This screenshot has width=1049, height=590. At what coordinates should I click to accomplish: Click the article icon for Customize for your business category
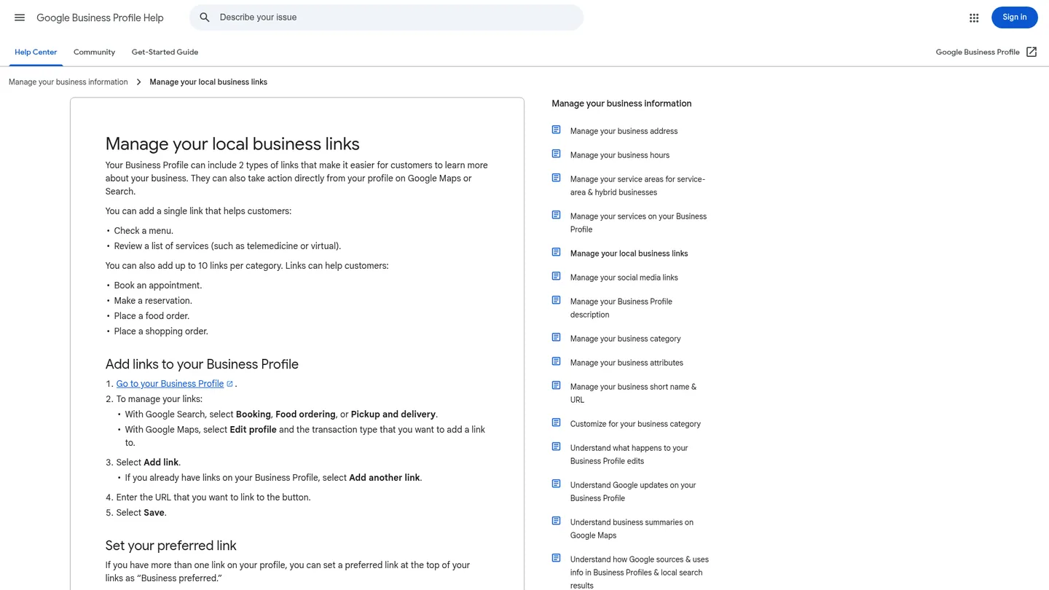[x=556, y=422]
